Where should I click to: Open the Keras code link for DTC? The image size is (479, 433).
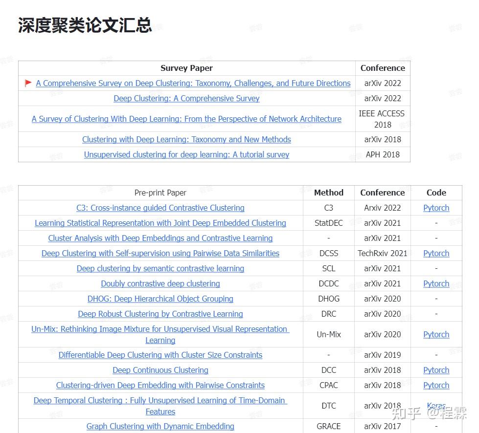click(x=436, y=406)
